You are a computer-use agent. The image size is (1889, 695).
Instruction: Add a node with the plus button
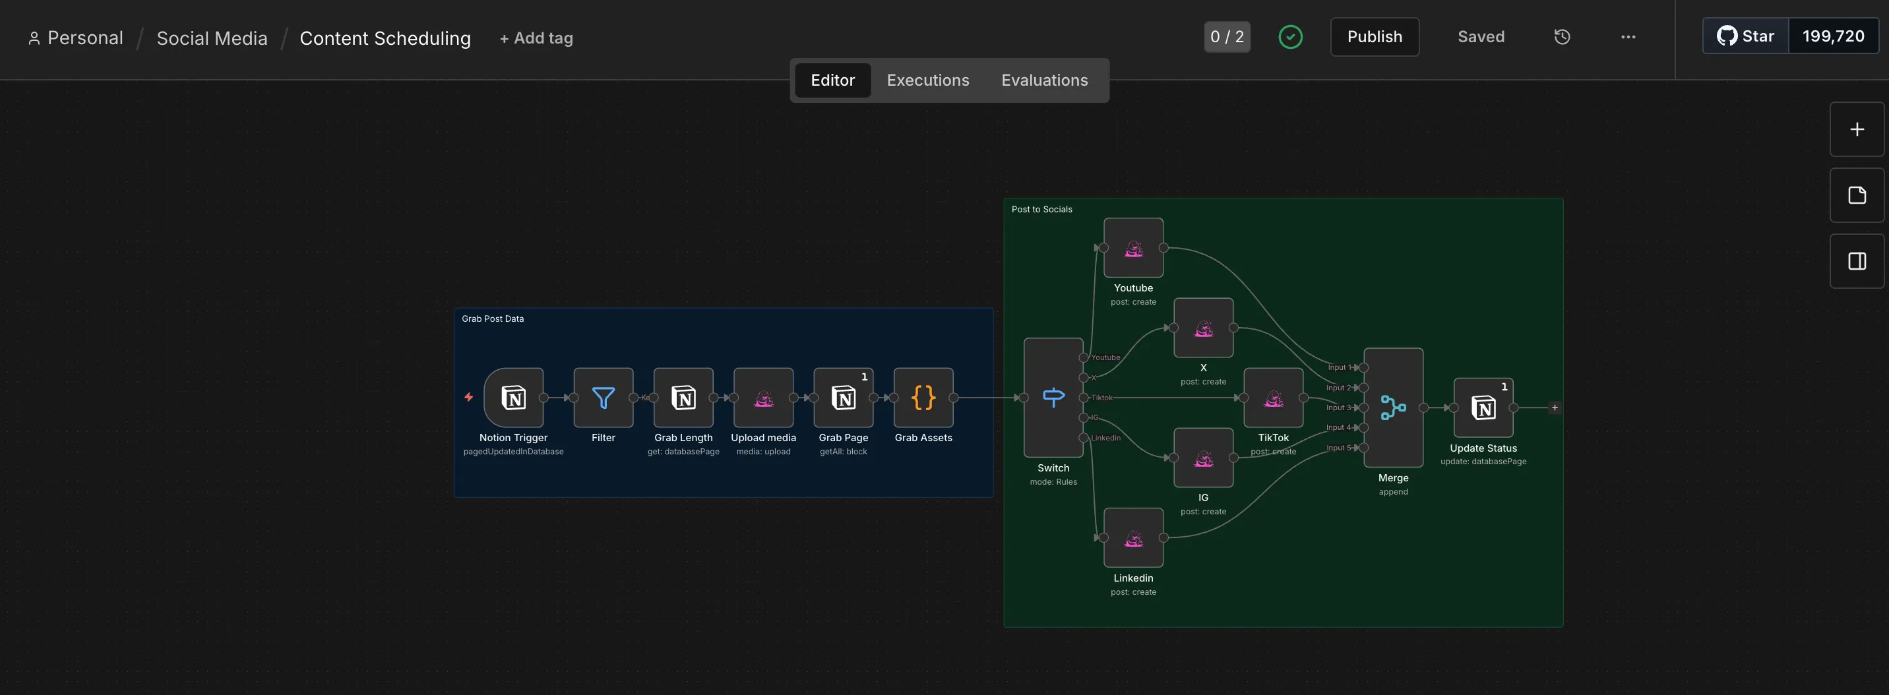(1857, 129)
